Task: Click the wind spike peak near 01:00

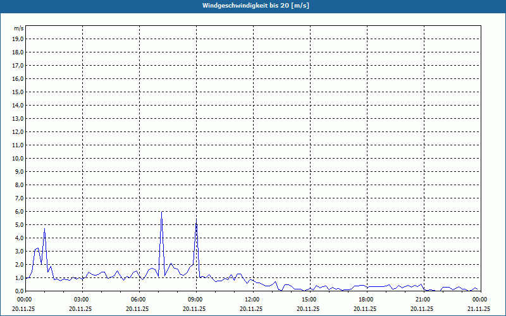Action: point(44,229)
